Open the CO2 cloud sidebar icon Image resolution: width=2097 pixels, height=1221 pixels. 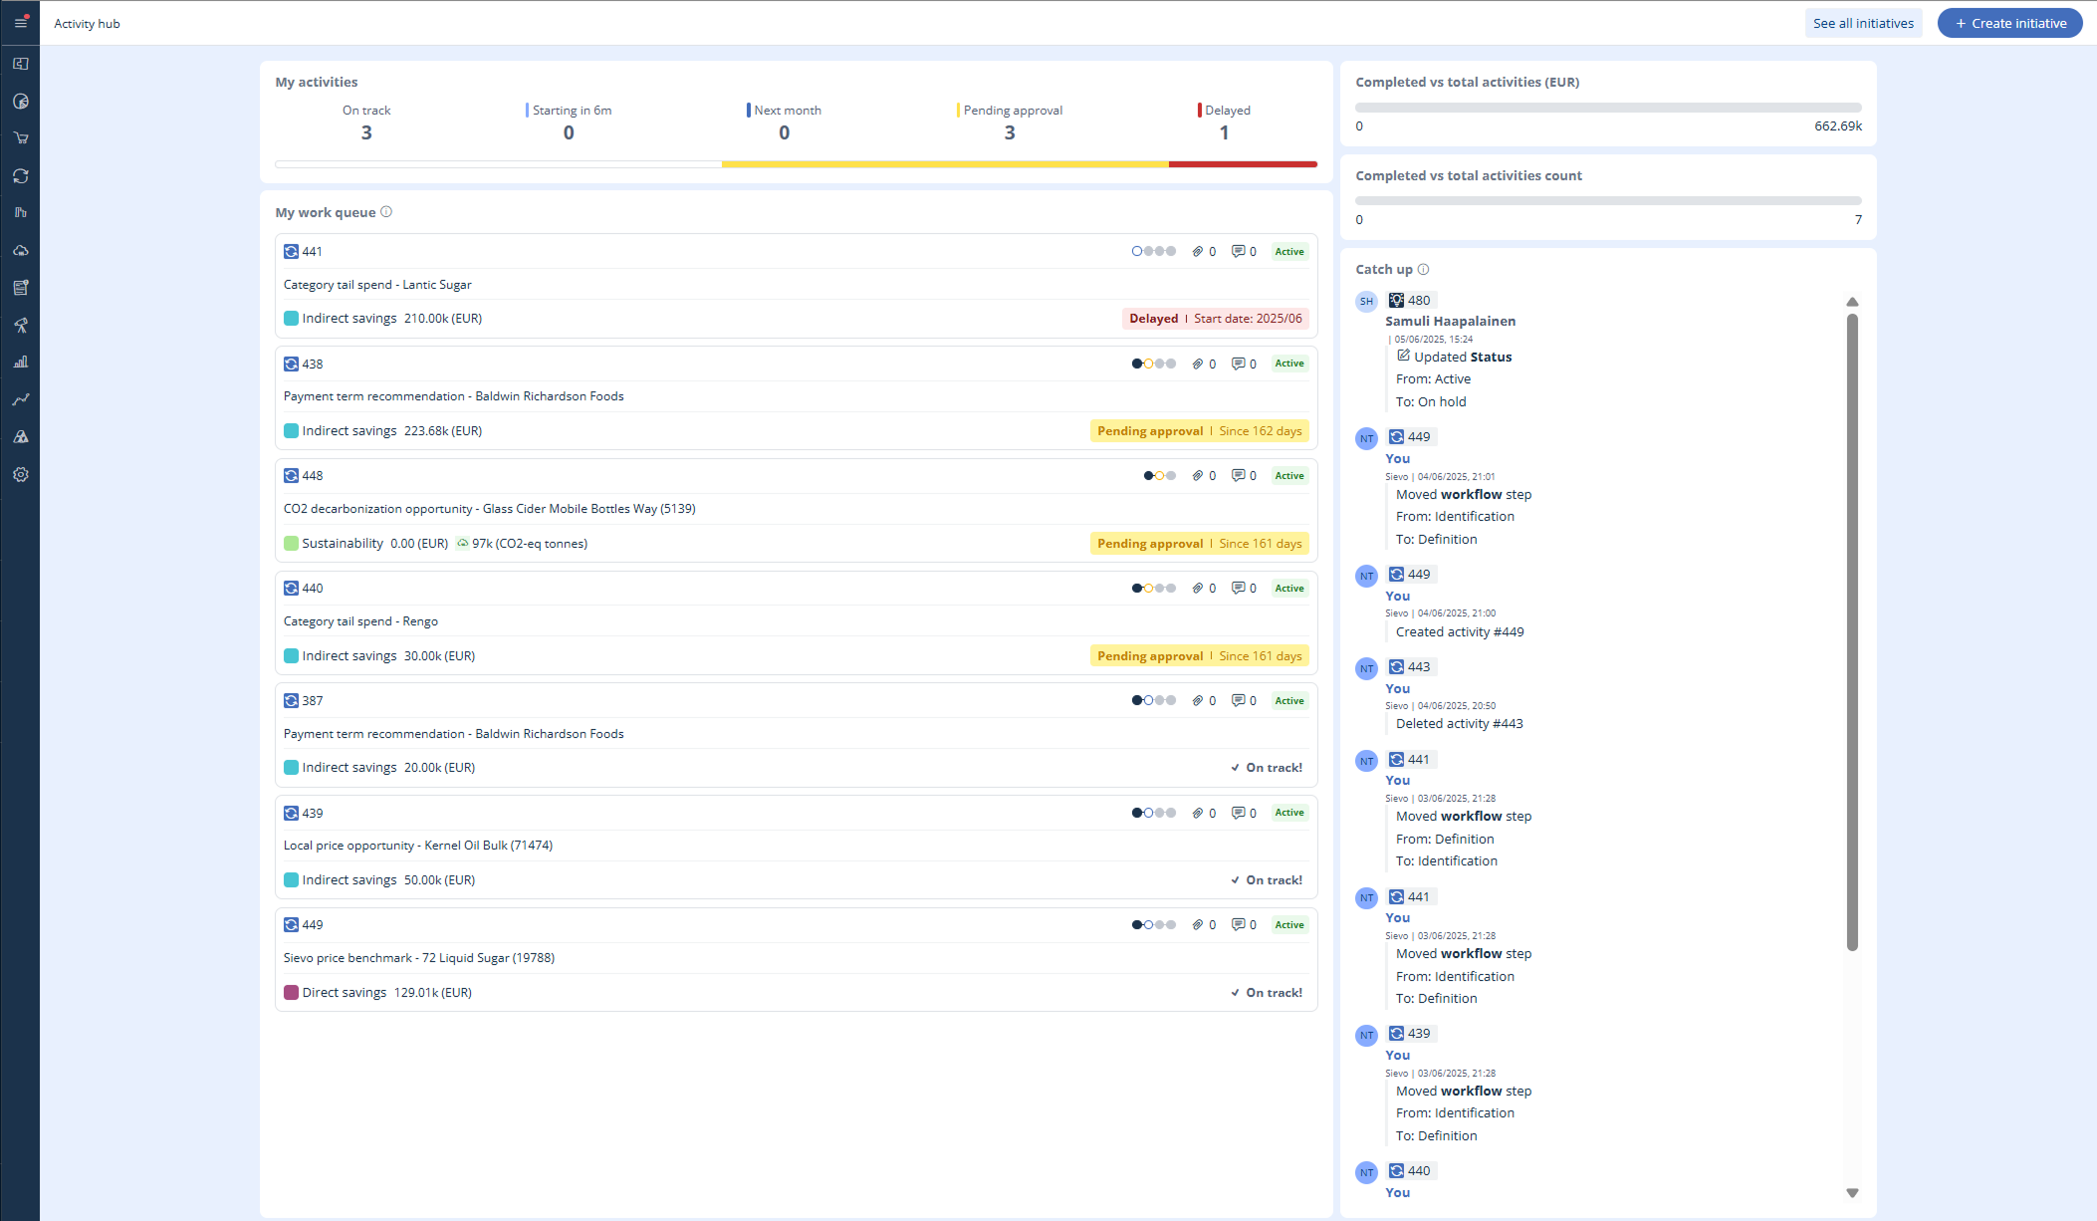click(x=20, y=250)
